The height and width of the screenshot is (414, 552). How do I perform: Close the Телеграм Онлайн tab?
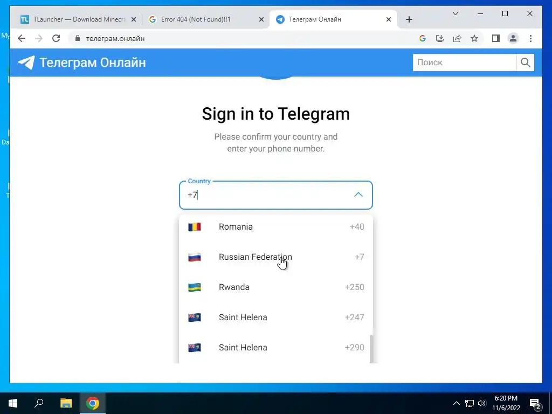[389, 20]
